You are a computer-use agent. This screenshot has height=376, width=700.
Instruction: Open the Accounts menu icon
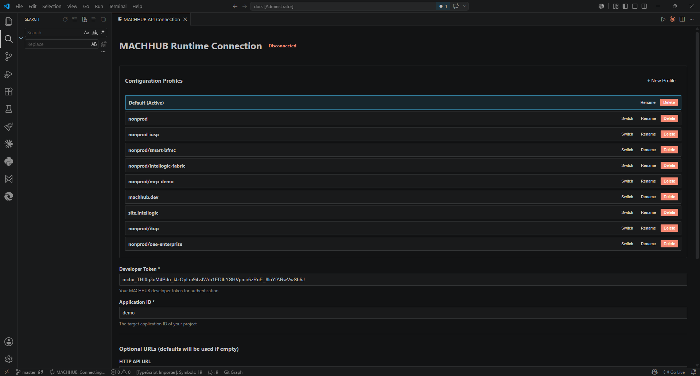tap(9, 342)
